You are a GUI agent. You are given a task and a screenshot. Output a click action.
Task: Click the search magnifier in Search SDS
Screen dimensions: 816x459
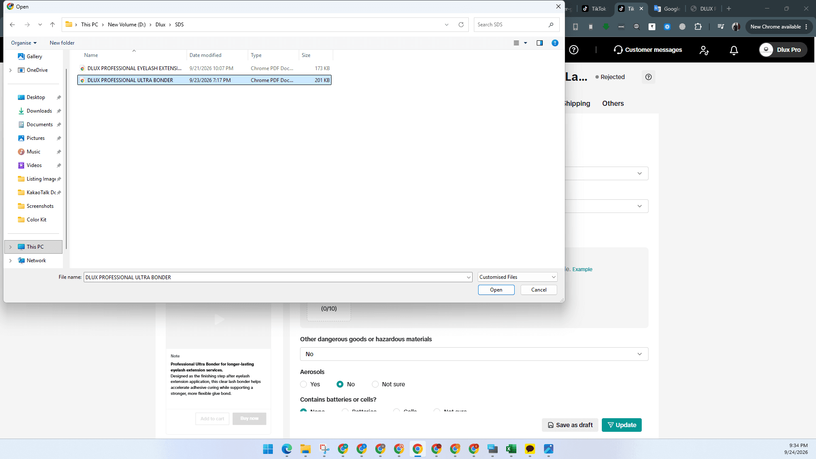pyautogui.click(x=551, y=25)
